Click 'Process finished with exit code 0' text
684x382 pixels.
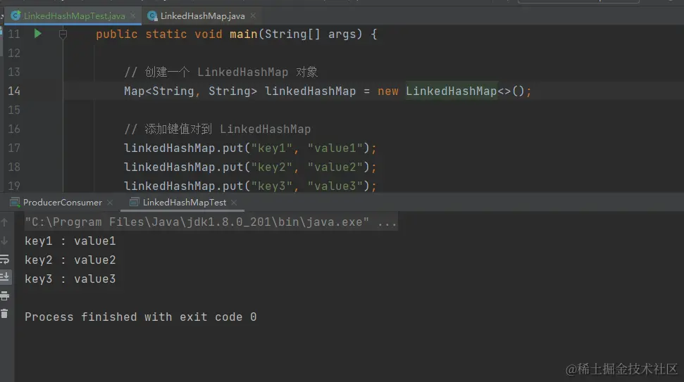click(x=140, y=317)
